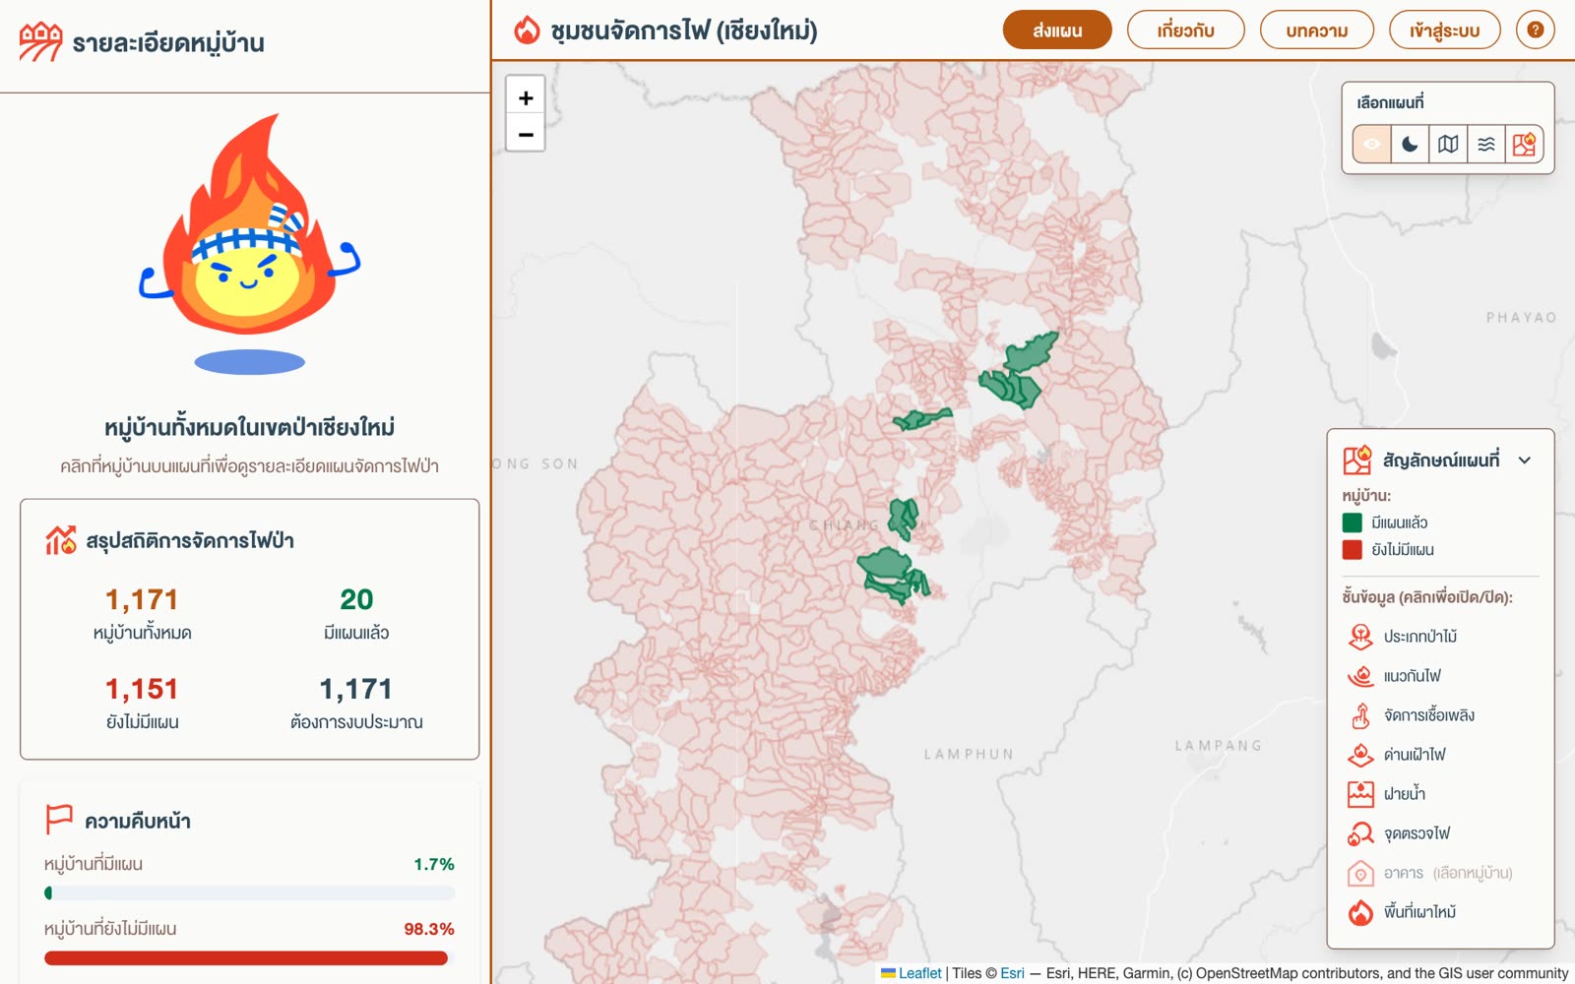
Task: Click the flame logo beside ชุมชนจัดการไฟ
Action: click(528, 31)
